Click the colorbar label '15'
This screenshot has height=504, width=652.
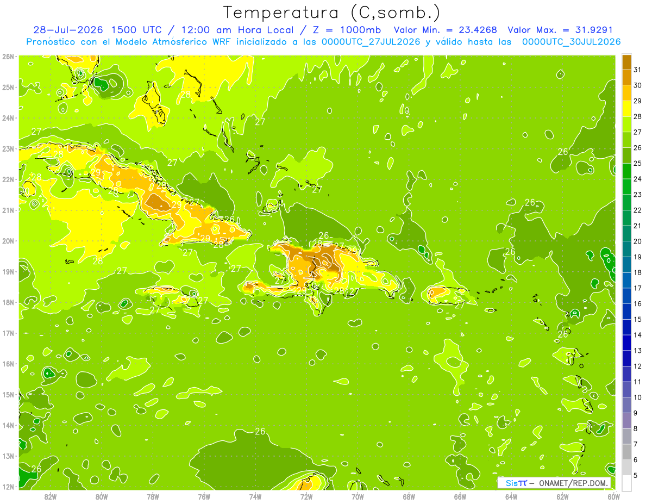point(637,320)
